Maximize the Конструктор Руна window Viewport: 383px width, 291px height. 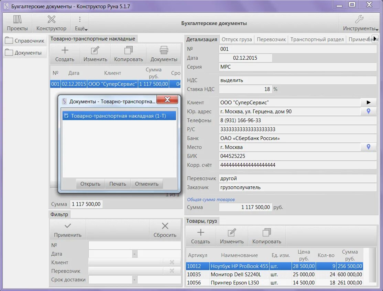pos(352,4)
